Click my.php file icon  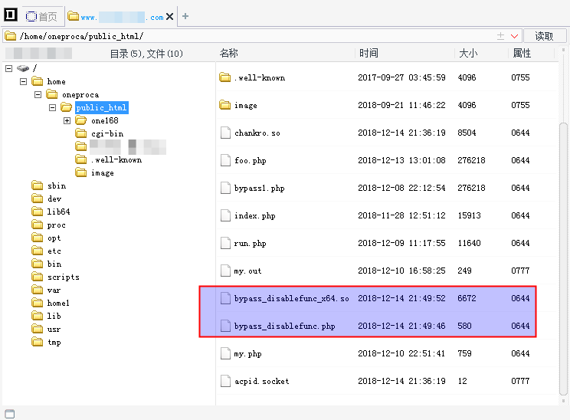click(225, 353)
